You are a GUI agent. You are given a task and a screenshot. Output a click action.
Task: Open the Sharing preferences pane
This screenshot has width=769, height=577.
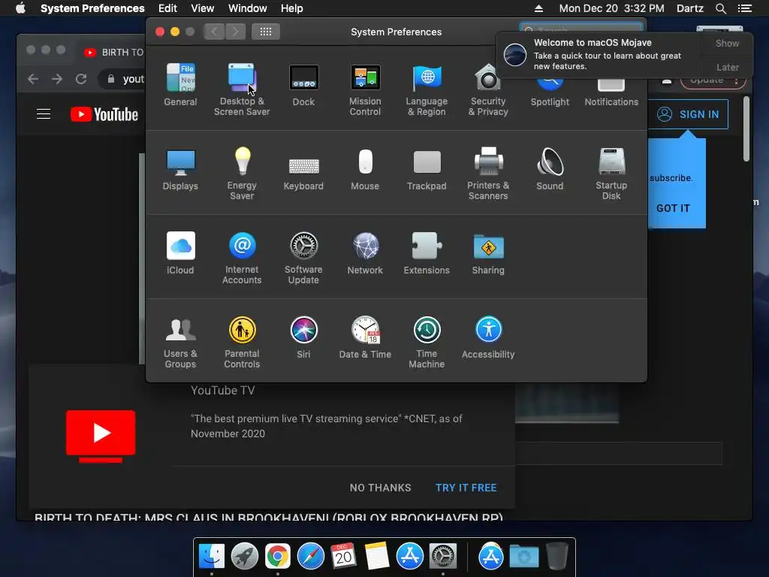[488, 253]
